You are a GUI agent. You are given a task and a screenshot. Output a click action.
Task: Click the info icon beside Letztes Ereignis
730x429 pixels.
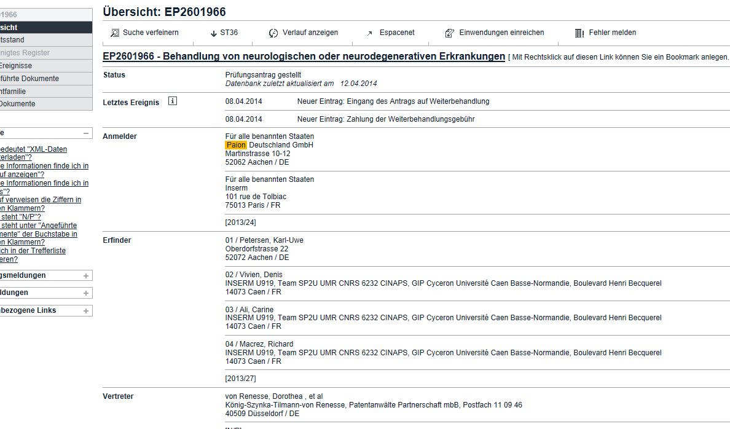172,101
